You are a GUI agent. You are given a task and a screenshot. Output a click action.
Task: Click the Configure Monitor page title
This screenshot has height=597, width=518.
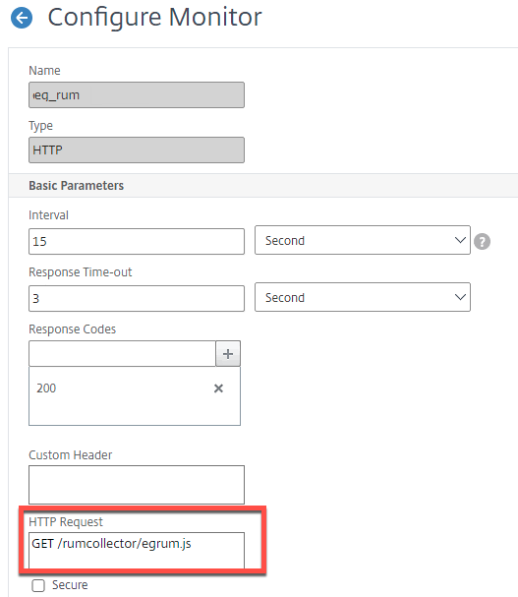[x=154, y=18]
